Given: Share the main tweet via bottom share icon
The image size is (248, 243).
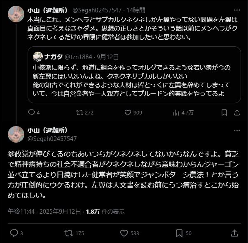Looking at the screenshot, I should pos(235,233).
